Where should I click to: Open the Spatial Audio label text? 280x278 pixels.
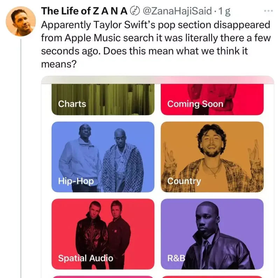(85, 258)
